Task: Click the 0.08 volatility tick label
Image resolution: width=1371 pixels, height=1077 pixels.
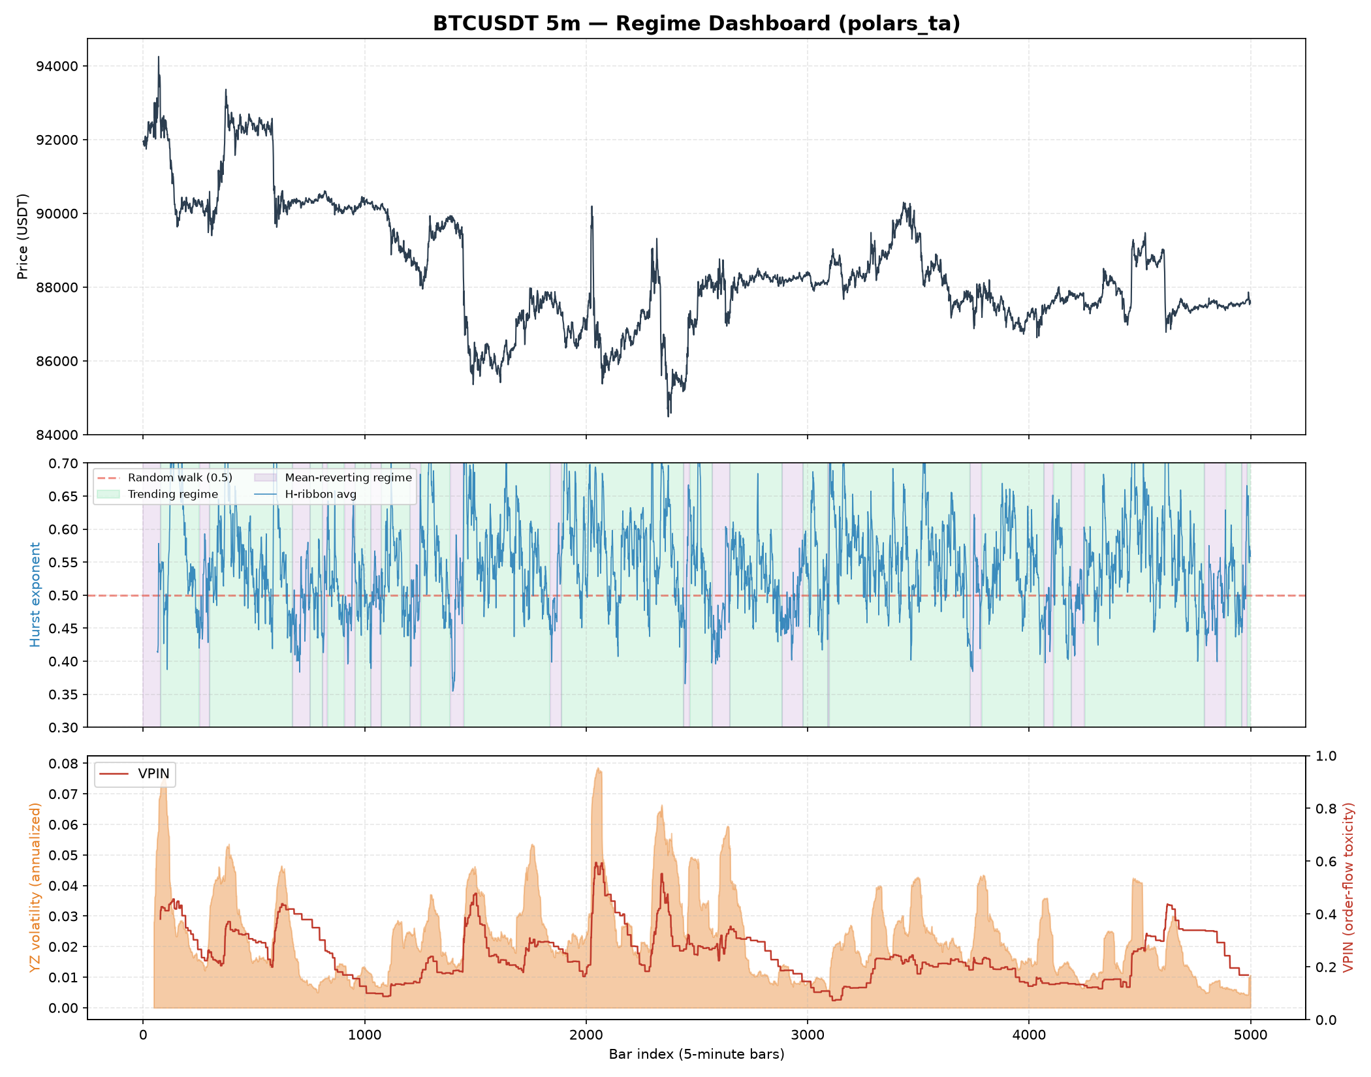Action: [x=63, y=764]
